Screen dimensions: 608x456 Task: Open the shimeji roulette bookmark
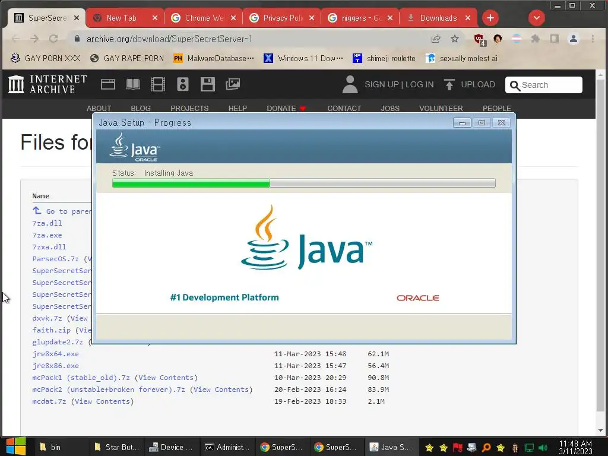coord(384,58)
